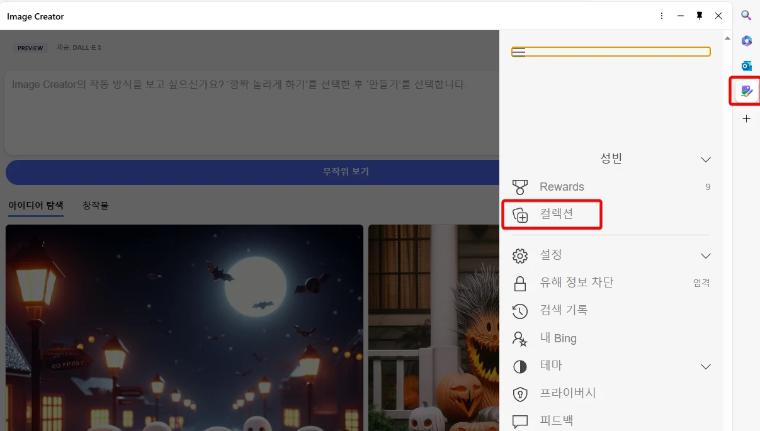Open 내 Bing with the person icon
Screen dimensions: 760x431
pos(520,338)
